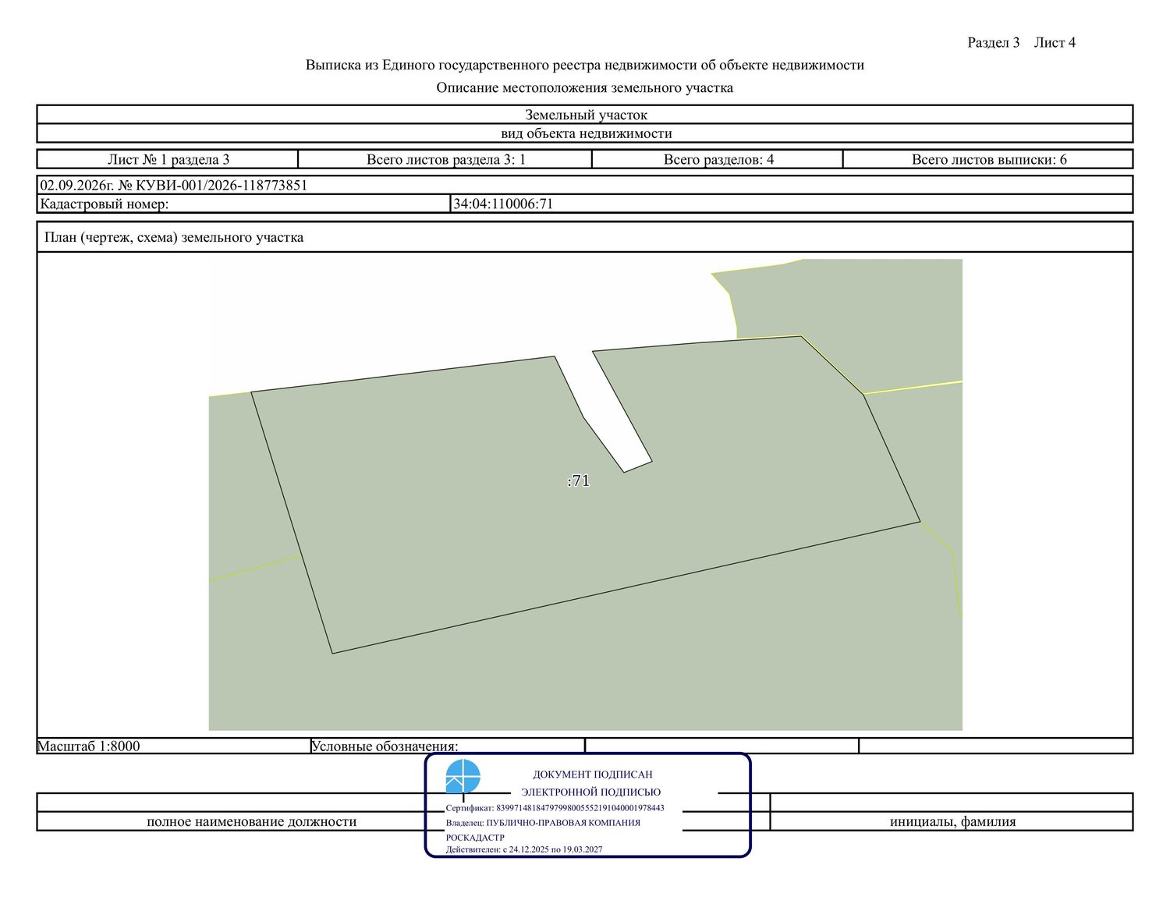Click the cell "Лист № 1 раздела 3"
The width and height of the screenshot is (1170, 904).
pos(168,159)
